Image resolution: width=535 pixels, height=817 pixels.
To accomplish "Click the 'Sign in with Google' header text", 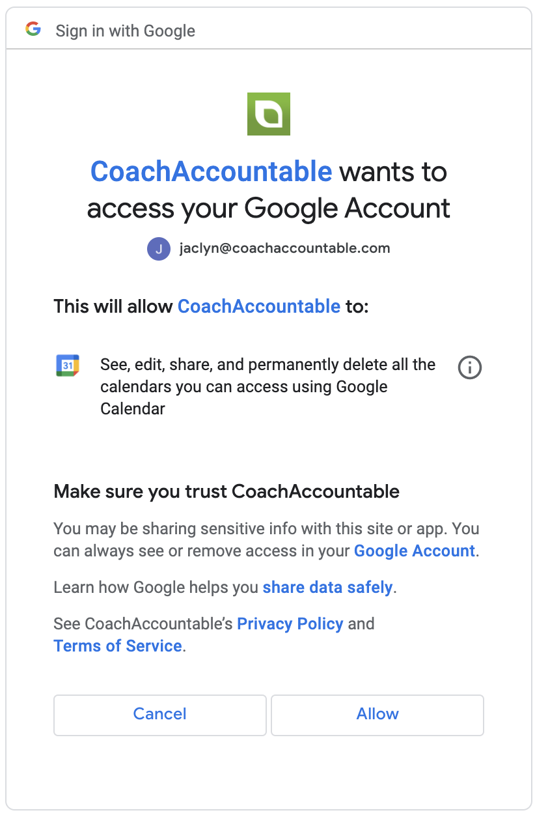I will (x=126, y=31).
